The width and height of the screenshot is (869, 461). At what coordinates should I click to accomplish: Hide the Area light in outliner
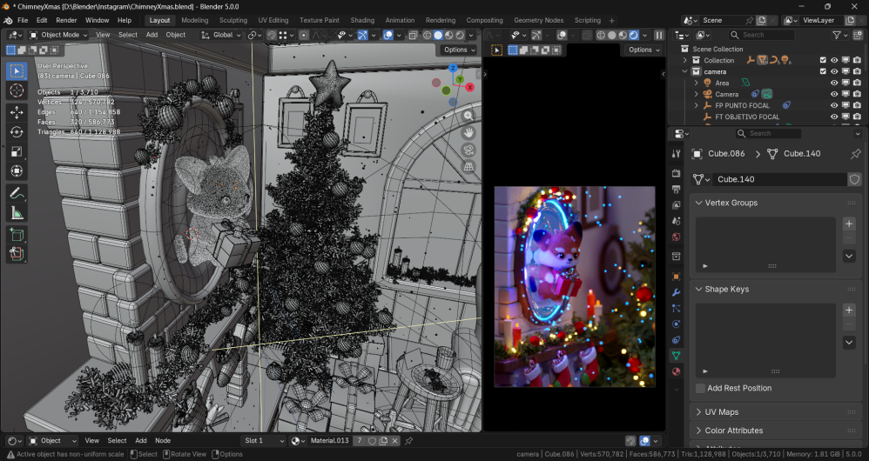(833, 83)
